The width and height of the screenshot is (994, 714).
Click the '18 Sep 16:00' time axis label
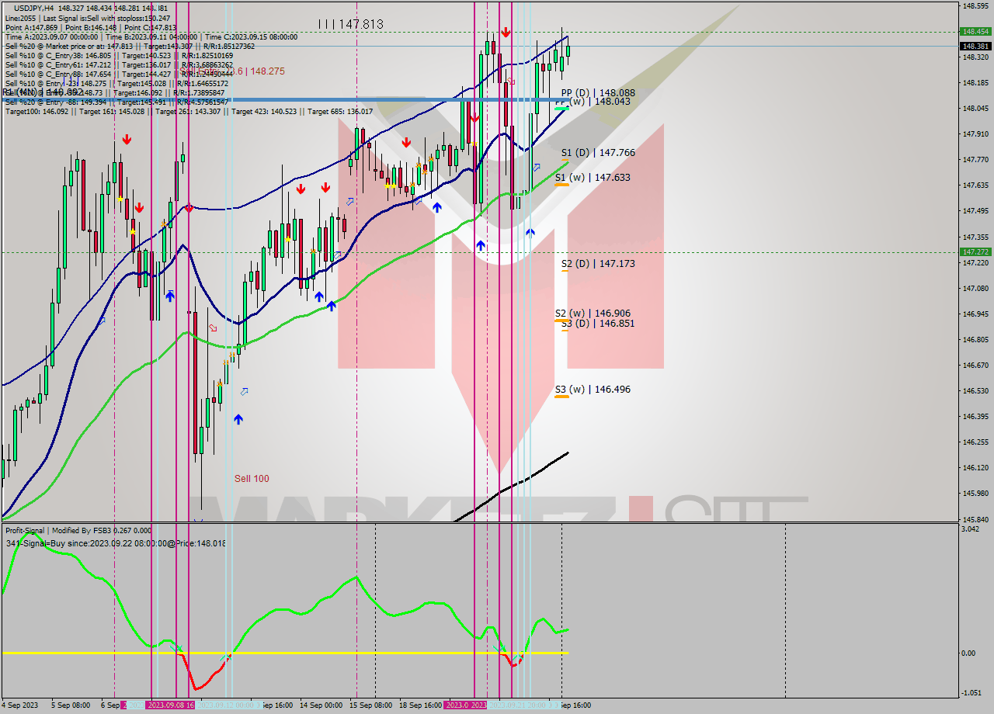420,705
